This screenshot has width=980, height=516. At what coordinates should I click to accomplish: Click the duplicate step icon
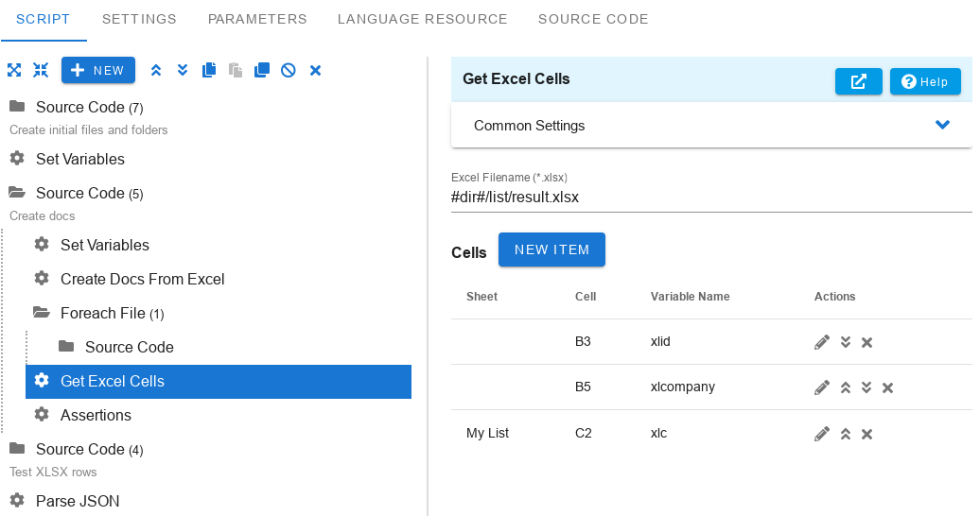click(x=262, y=70)
